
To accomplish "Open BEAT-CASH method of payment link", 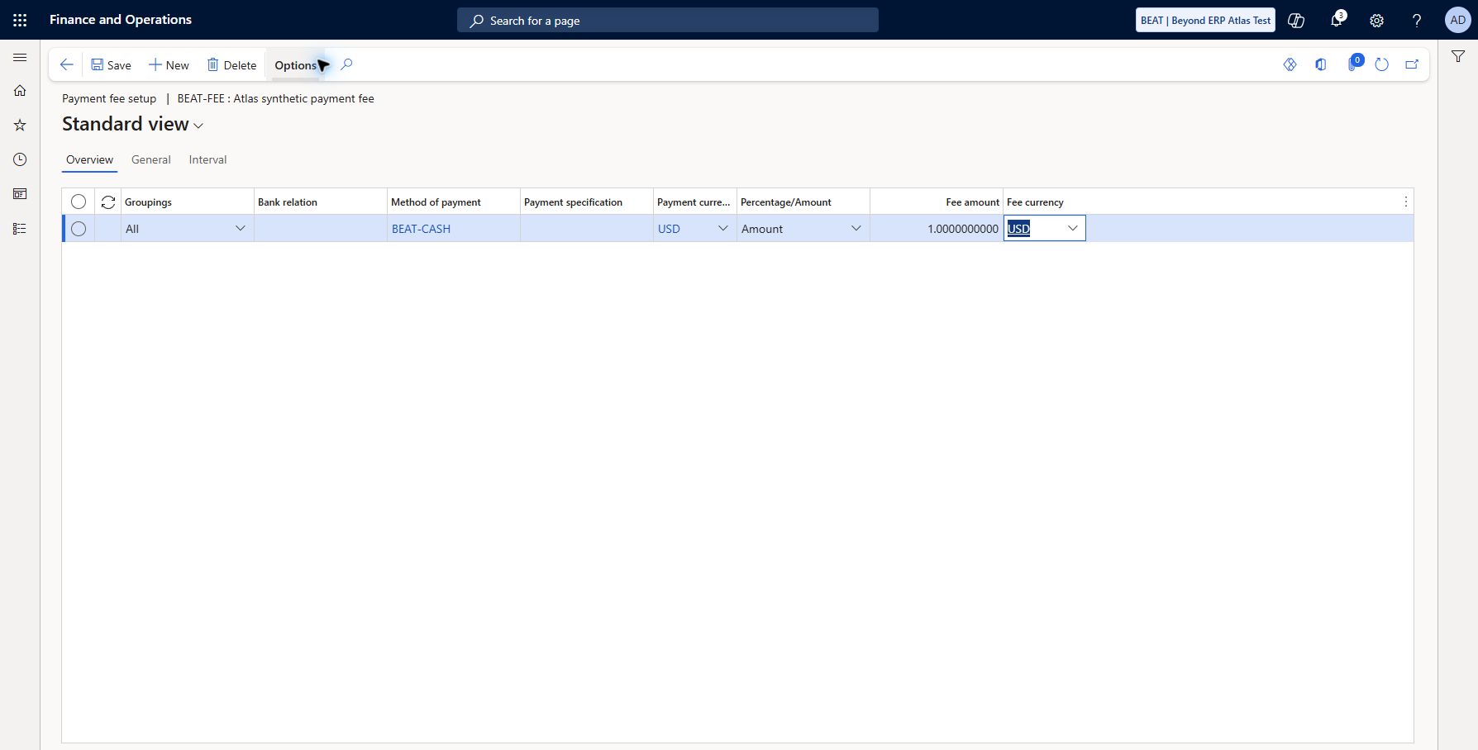I will (421, 229).
